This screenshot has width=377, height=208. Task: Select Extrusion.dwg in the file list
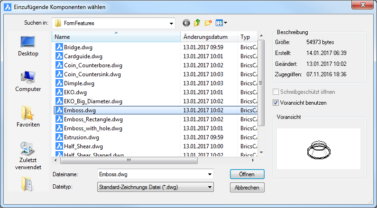[x=82, y=137]
